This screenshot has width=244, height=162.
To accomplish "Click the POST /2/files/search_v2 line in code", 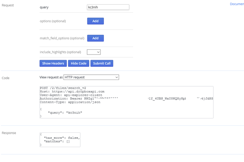I will [63, 88].
